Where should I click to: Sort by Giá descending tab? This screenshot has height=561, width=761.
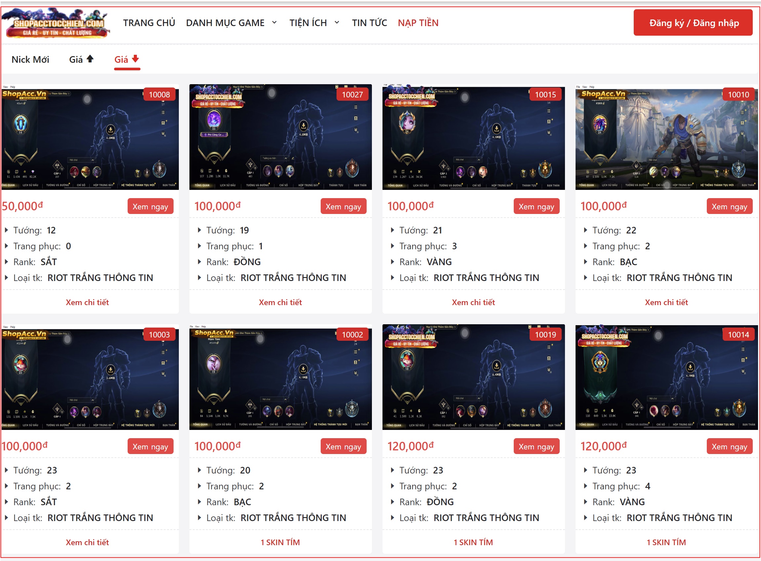click(127, 60)
